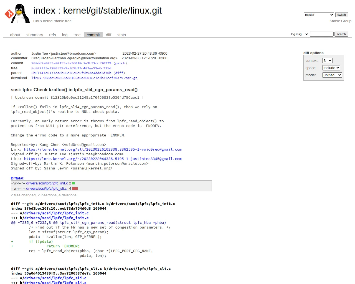Click the Diffstat heading link
This screenshot has width=355, height=284.
(x=17, y=178)
